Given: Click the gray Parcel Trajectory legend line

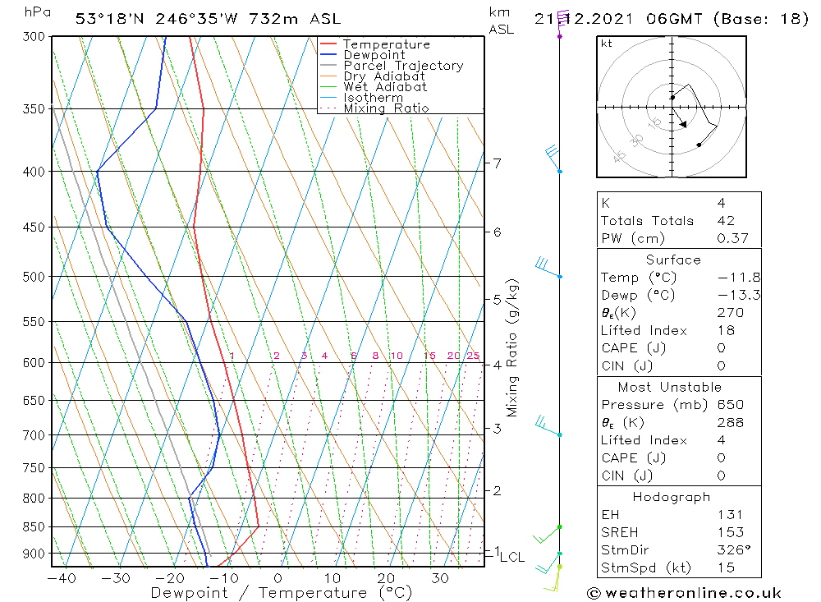Looking at the screenshot, I should 328,65.
